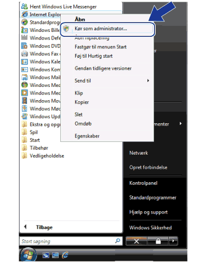
Task: Click the Windows Update icon
Action: [24, 117]
